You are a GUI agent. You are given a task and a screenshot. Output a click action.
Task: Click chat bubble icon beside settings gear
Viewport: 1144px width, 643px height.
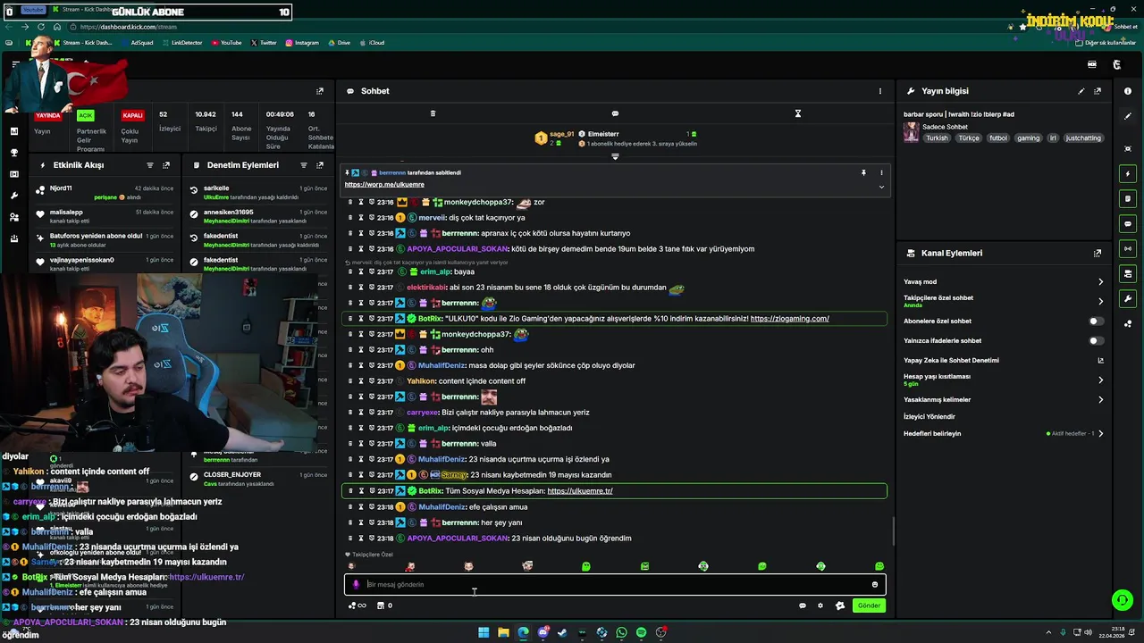(x=803, y=605)
